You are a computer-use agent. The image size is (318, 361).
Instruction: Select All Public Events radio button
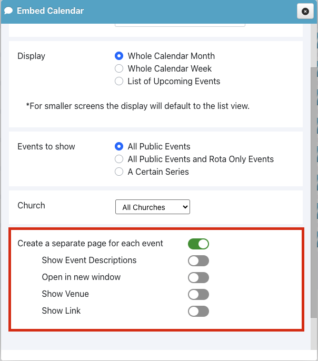point(119,146)
